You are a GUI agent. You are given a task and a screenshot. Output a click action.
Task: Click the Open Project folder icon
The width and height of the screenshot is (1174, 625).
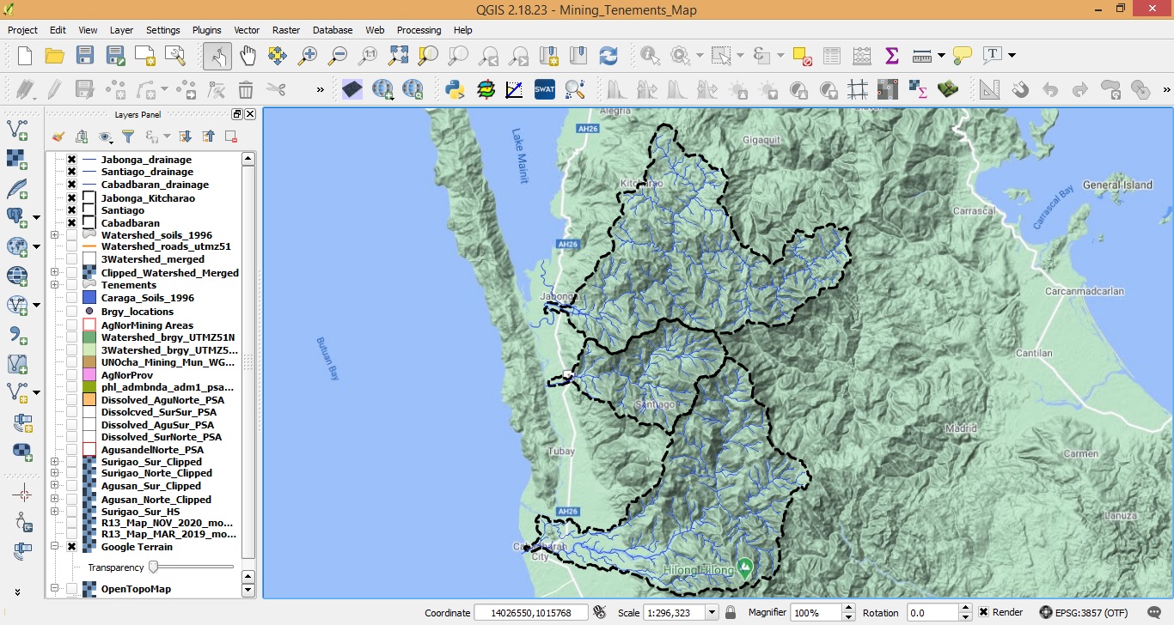(54, 56)
